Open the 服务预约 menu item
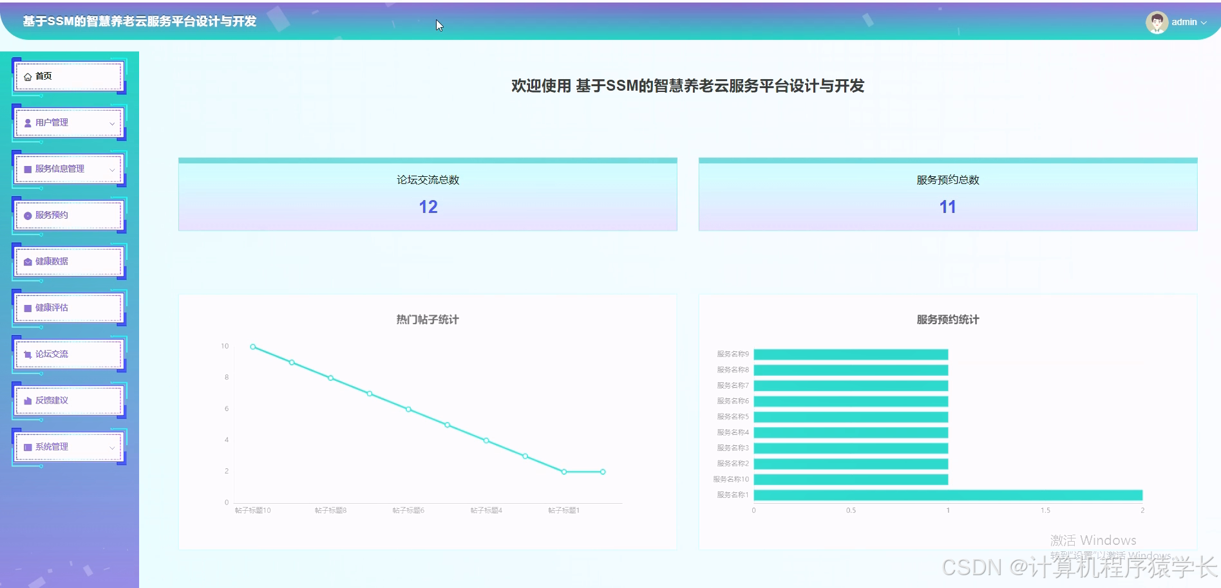The height and width of the screenshot is (588, 1221). point(69,216)
